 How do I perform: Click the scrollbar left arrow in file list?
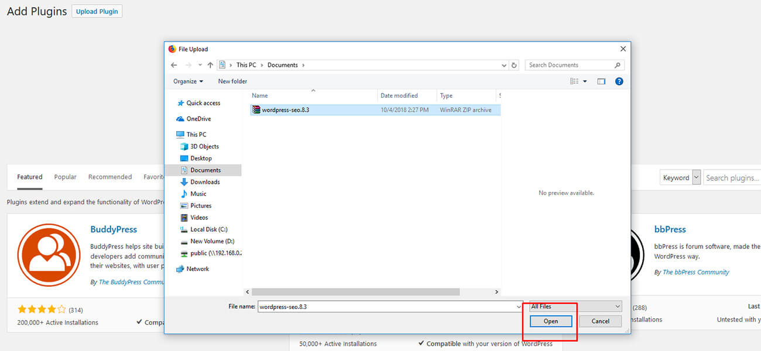click(247, 292)
